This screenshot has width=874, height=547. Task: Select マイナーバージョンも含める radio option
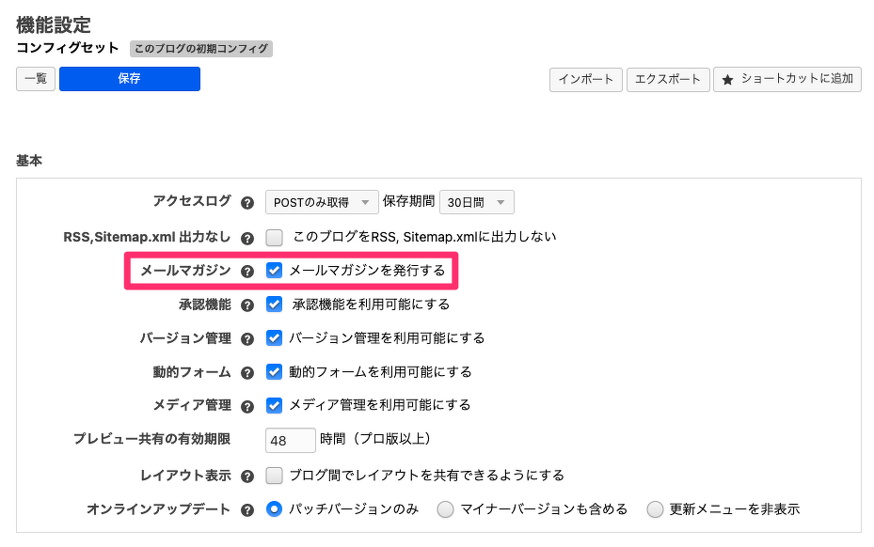pos(445,509)
